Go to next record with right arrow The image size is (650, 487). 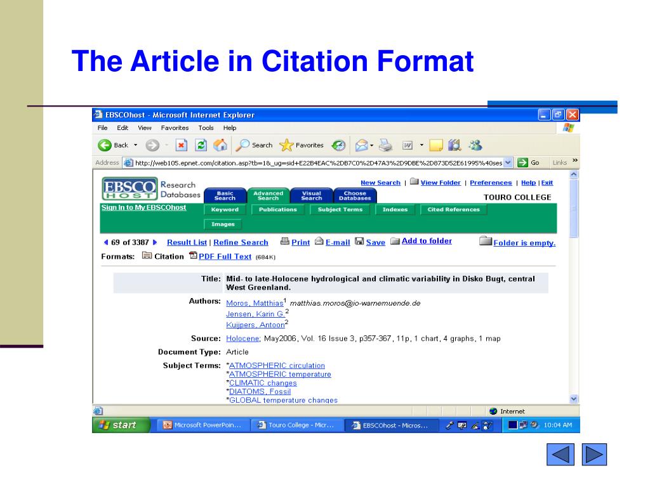tap(155, 242)
